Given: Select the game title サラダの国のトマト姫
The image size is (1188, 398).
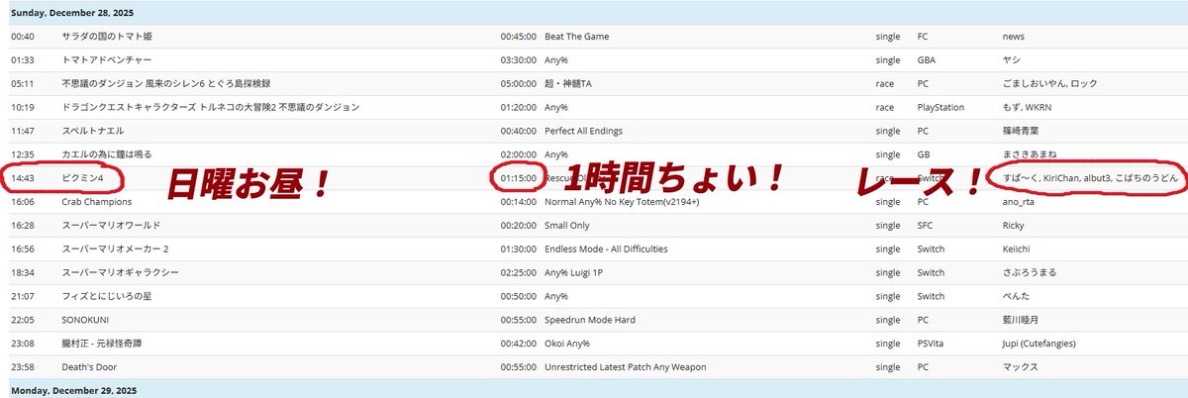Looking at the screenshot, I should click(x=107, y=37).
